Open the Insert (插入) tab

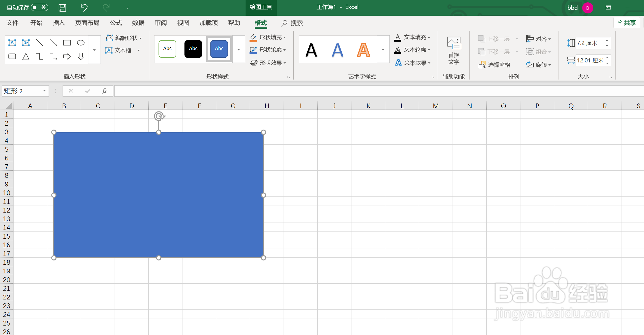coord(59,23)
